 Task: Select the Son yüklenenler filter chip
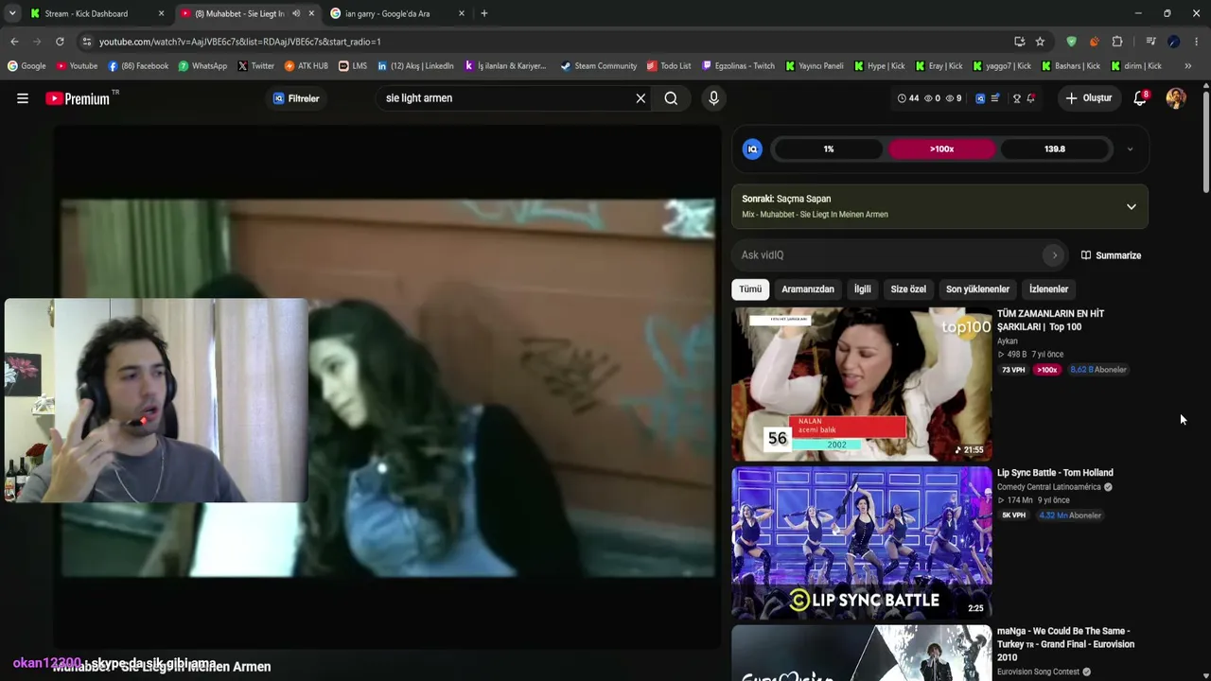(x=977, y=289)
